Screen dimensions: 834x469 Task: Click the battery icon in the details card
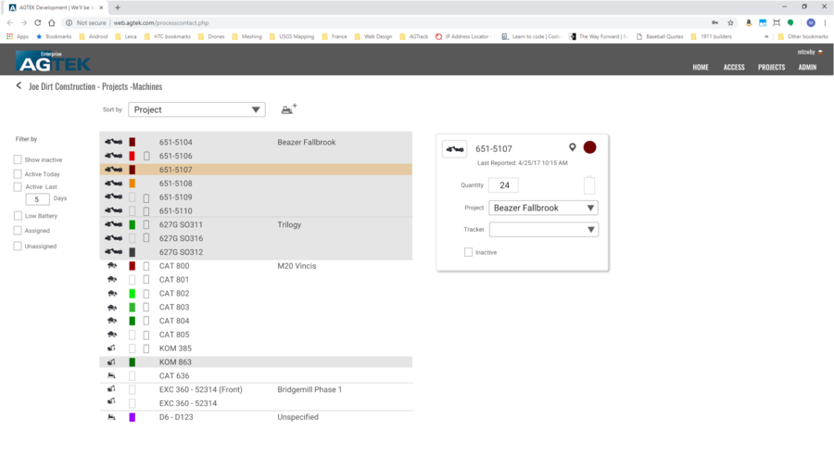589,185
